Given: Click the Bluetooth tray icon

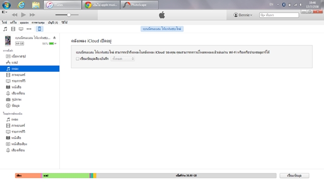Looking at the screenshot, I should point(284,5).
